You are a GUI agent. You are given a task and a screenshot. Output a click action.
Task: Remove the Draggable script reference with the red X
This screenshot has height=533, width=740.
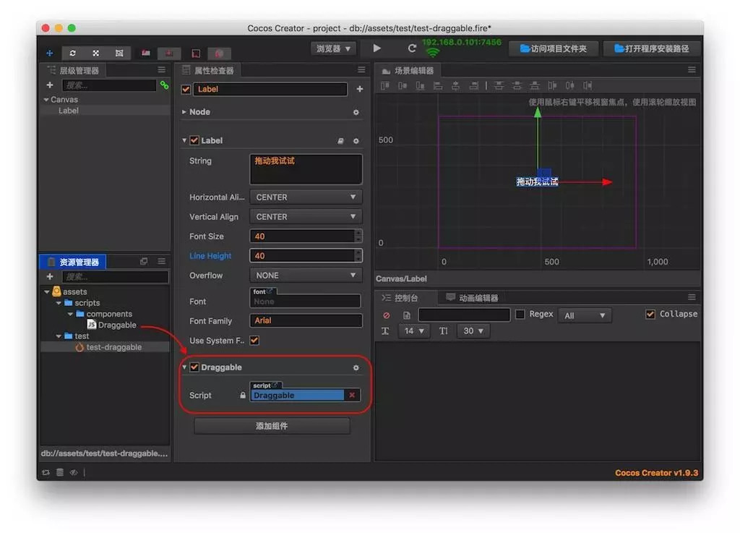point(352,395)
